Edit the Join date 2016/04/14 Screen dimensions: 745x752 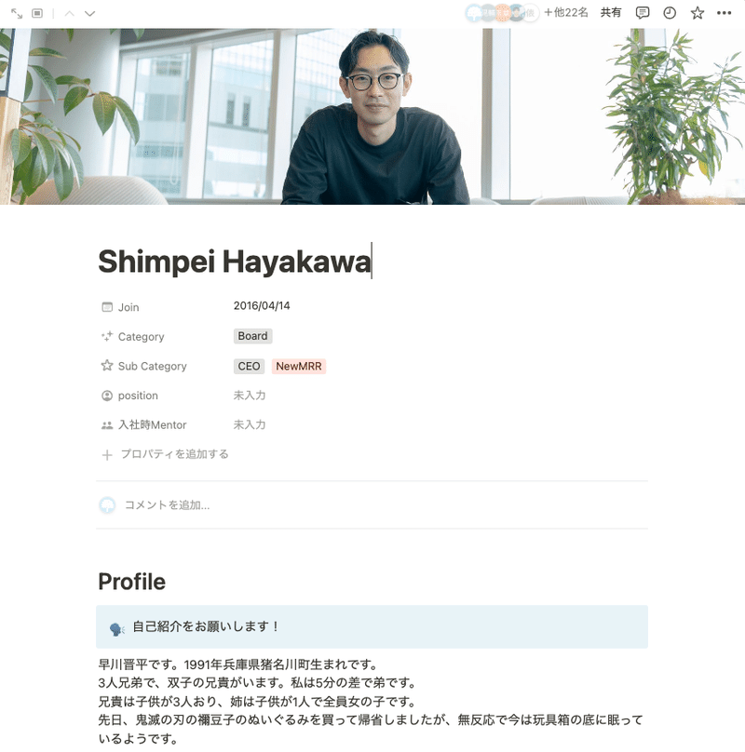[262, 306]
